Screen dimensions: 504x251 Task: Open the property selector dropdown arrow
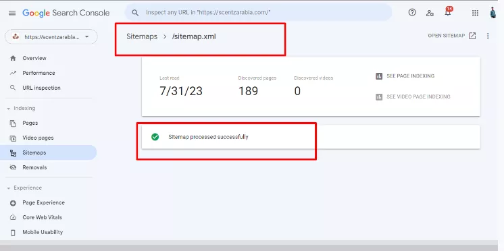point(86,37)
